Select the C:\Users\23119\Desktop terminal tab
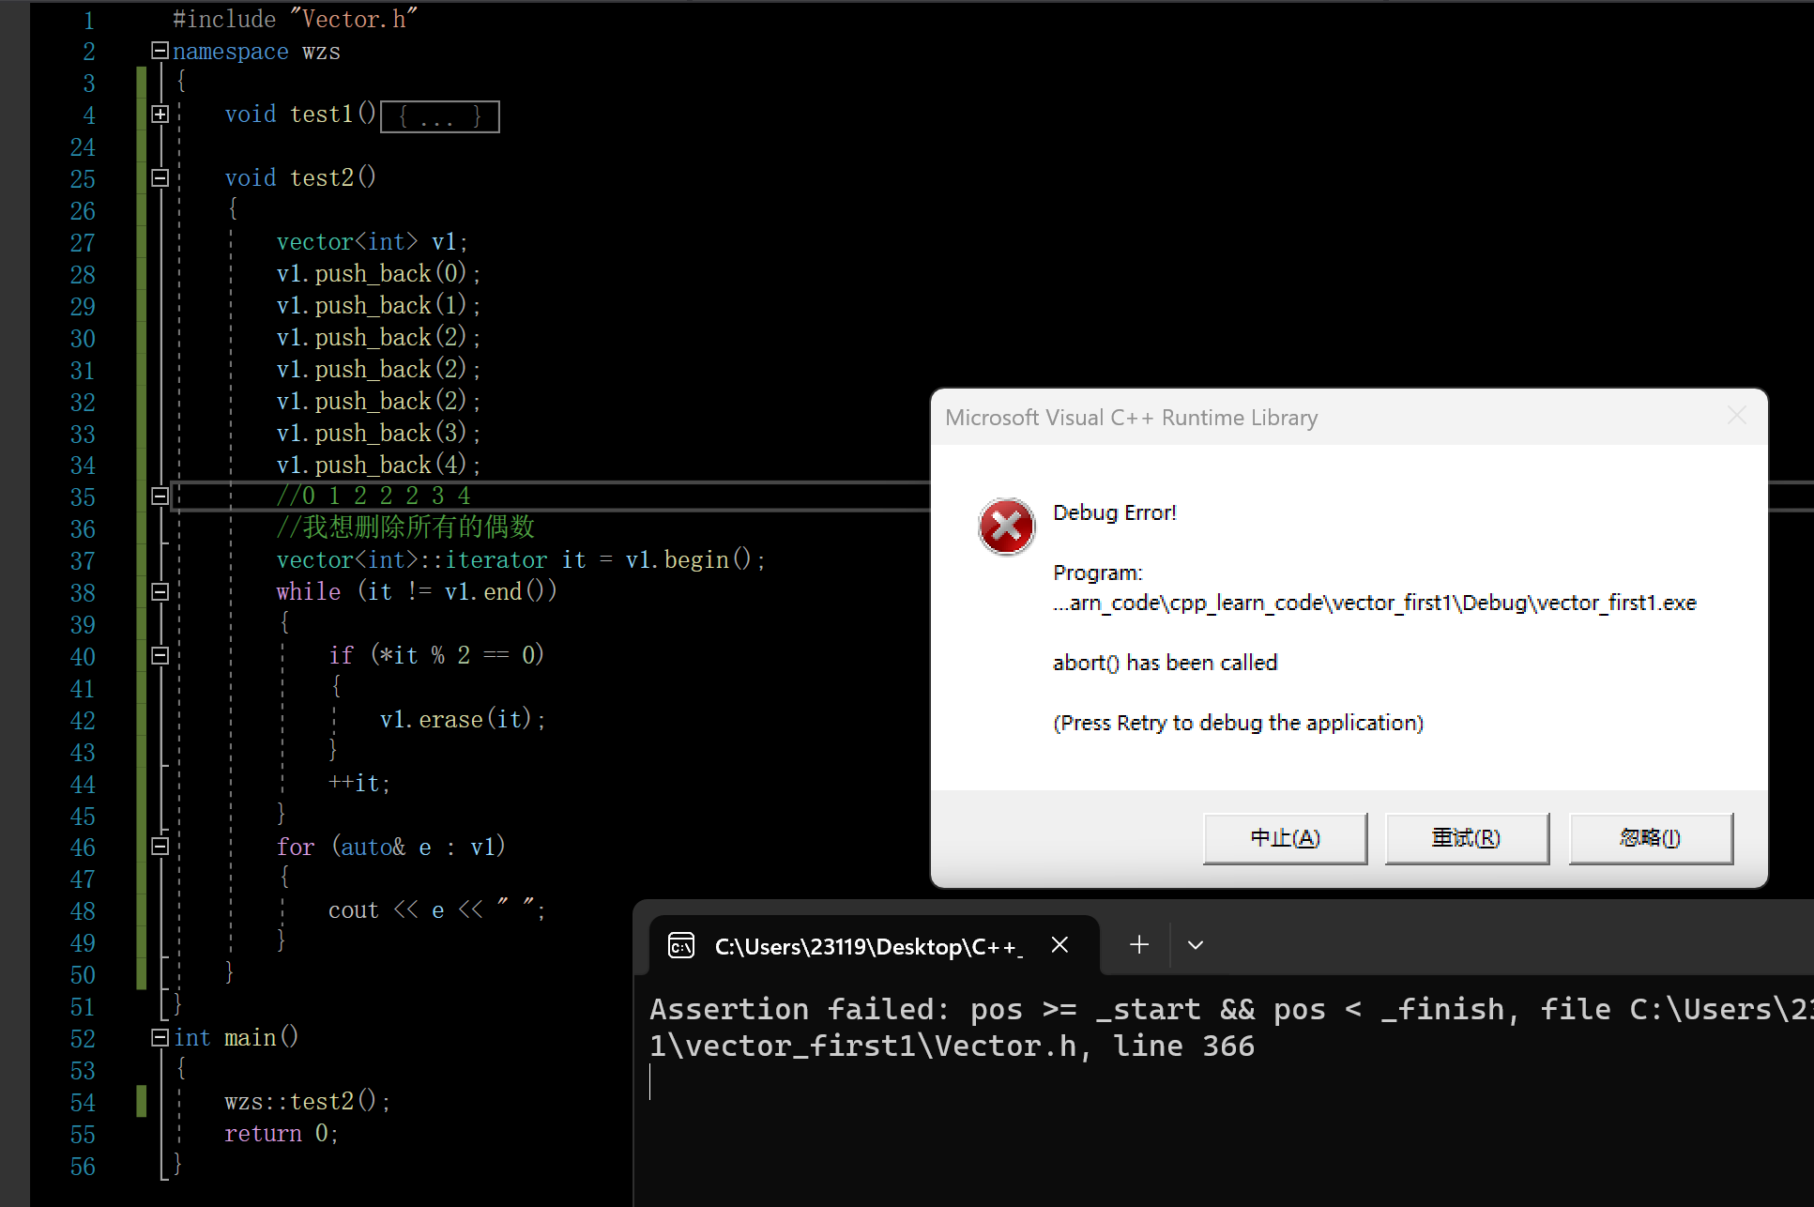The image size is (1814, 1207). coord(874,946)
